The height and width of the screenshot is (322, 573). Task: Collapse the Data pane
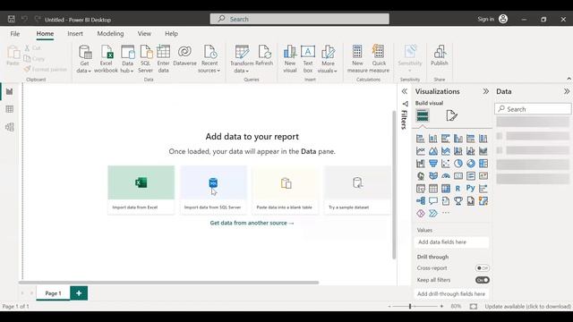point(567,91)
